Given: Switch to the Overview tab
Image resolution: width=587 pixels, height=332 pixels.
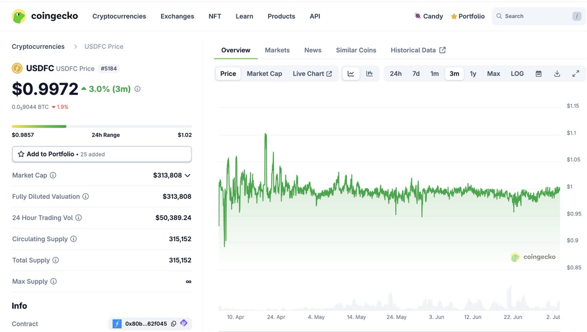Looking at the screenshot, I should tap(236, 50).
